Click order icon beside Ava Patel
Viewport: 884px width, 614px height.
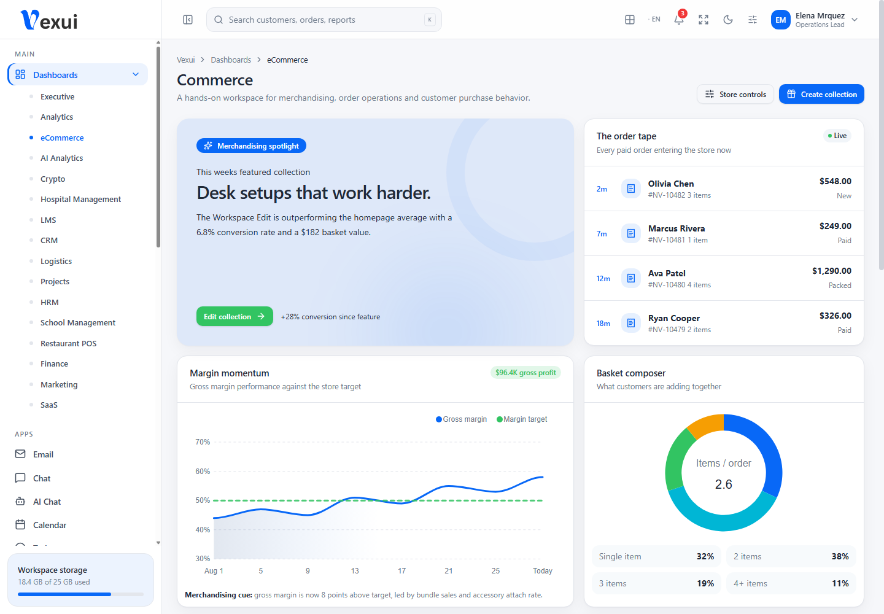631,278
